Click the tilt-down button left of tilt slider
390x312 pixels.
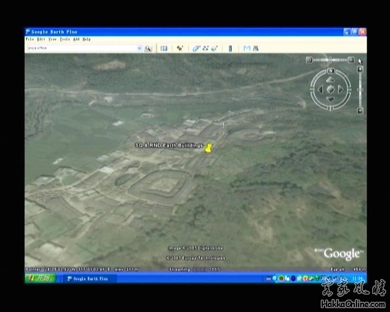coord(309,60)
